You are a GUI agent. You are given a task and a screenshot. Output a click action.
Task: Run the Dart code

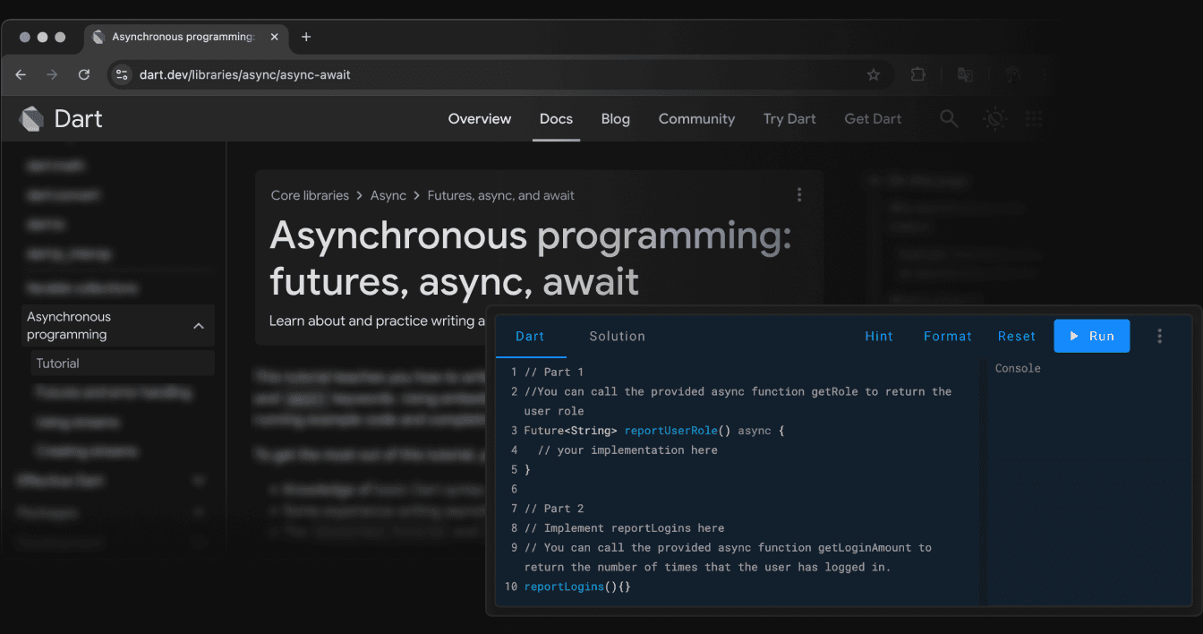point(1092,336)
